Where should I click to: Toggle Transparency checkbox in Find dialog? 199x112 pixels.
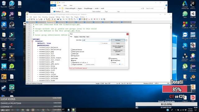[109, 58]
